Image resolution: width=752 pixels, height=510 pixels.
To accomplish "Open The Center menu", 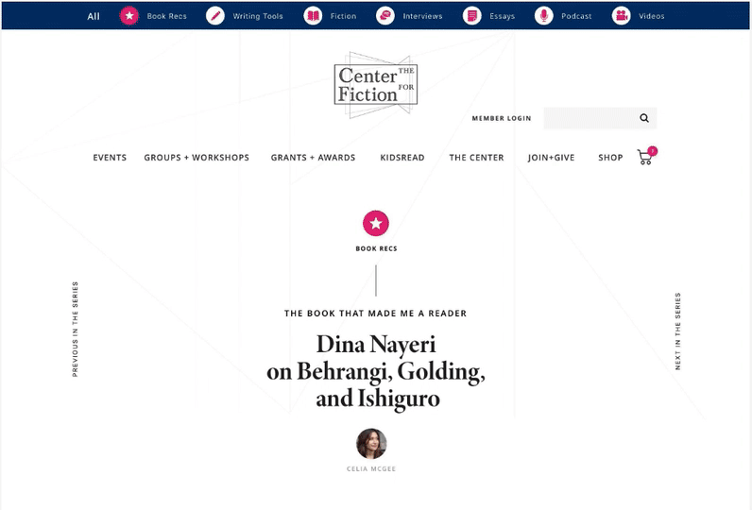I will 476,158.
